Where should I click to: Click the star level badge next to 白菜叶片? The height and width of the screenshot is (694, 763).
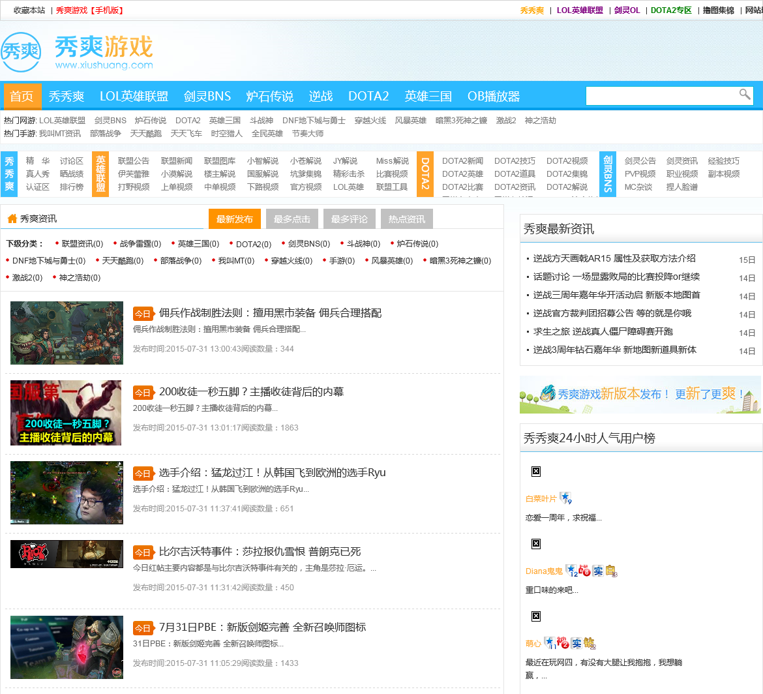(565, 498)
